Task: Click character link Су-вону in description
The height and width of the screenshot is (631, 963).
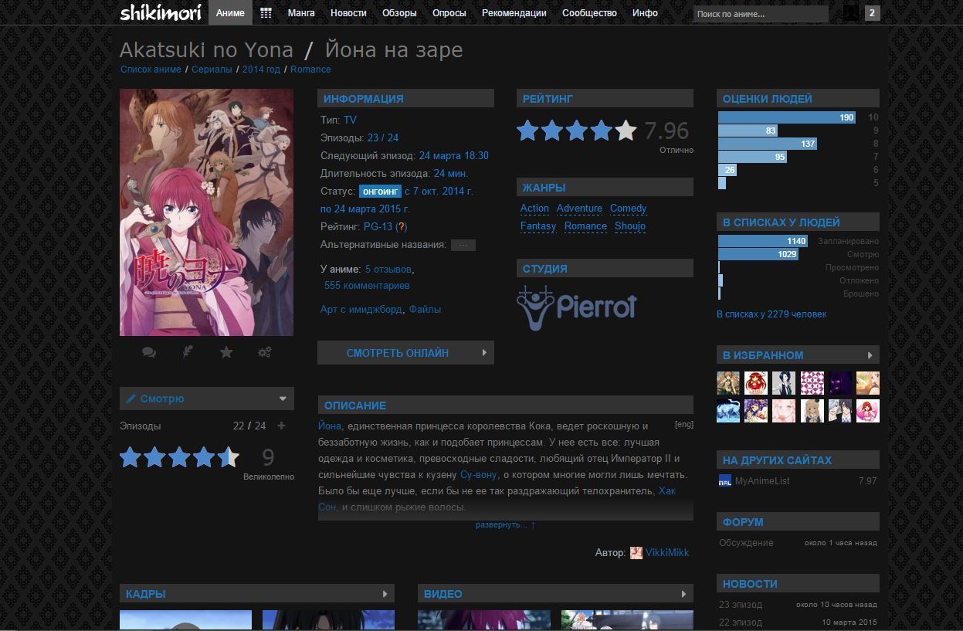Action: (x=477, y=475)
